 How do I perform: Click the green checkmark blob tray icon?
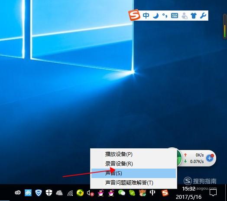coord(132,193)
